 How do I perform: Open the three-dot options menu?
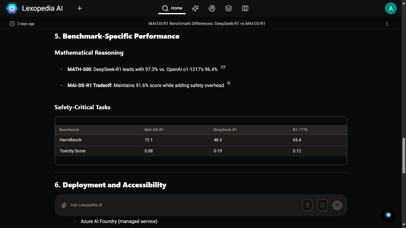tap(387, 24)
